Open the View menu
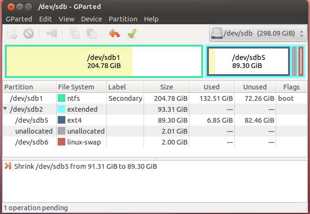This screenshot has height=214, width=310. point(66,19)
